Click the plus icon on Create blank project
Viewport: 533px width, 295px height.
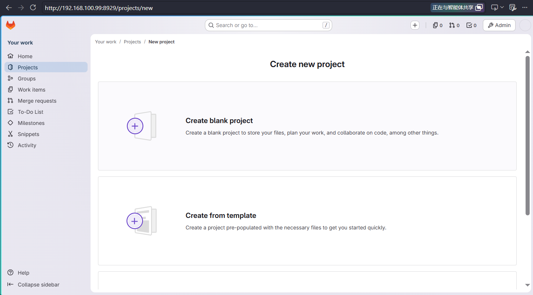pos(135,126)
